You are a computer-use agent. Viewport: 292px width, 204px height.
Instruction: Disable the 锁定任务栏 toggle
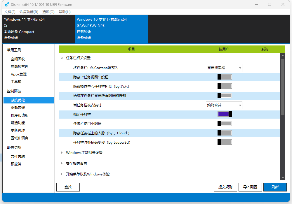tap(225, 114)
